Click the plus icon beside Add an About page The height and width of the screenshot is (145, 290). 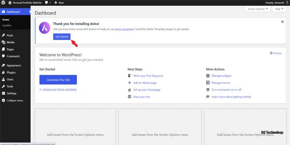pos(129,83)
